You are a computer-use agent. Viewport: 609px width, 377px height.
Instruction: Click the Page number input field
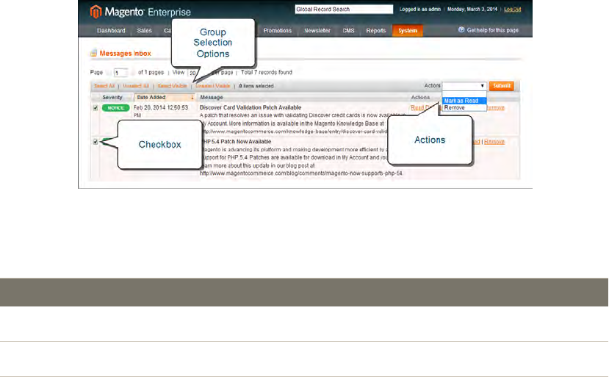[x=120, y=73]
